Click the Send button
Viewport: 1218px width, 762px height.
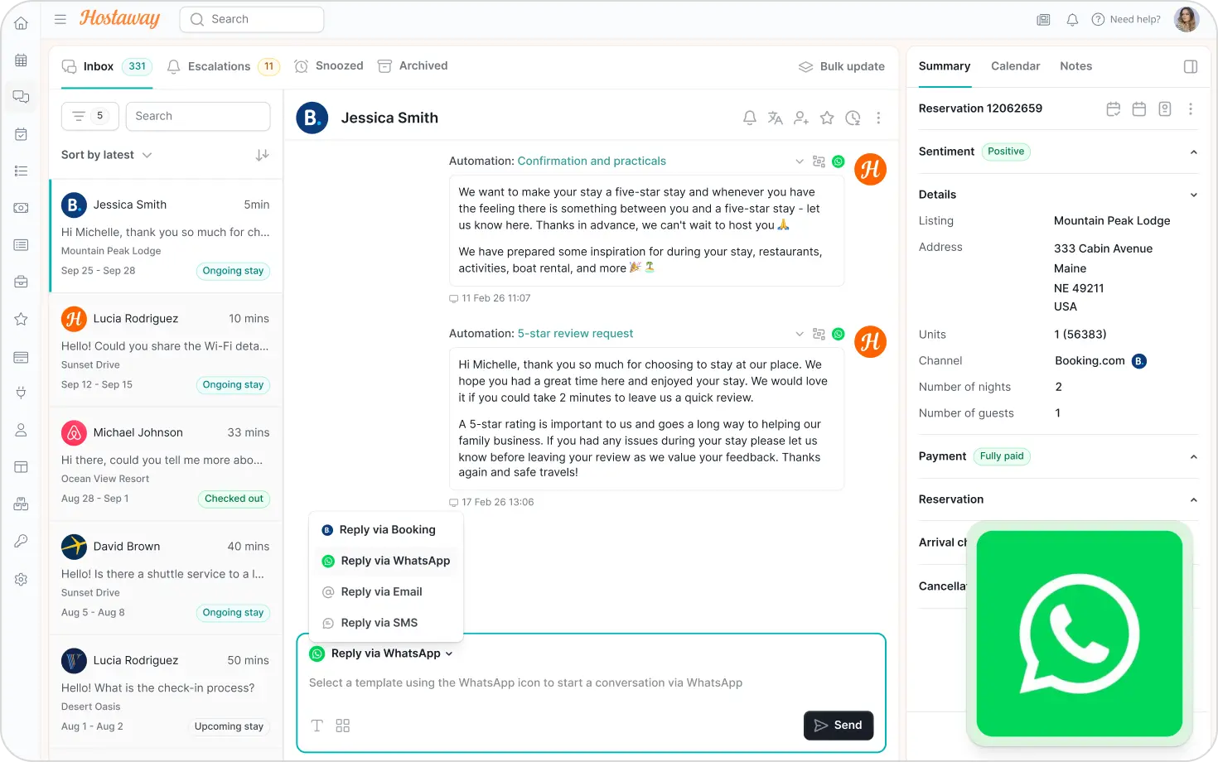point(839,726)
